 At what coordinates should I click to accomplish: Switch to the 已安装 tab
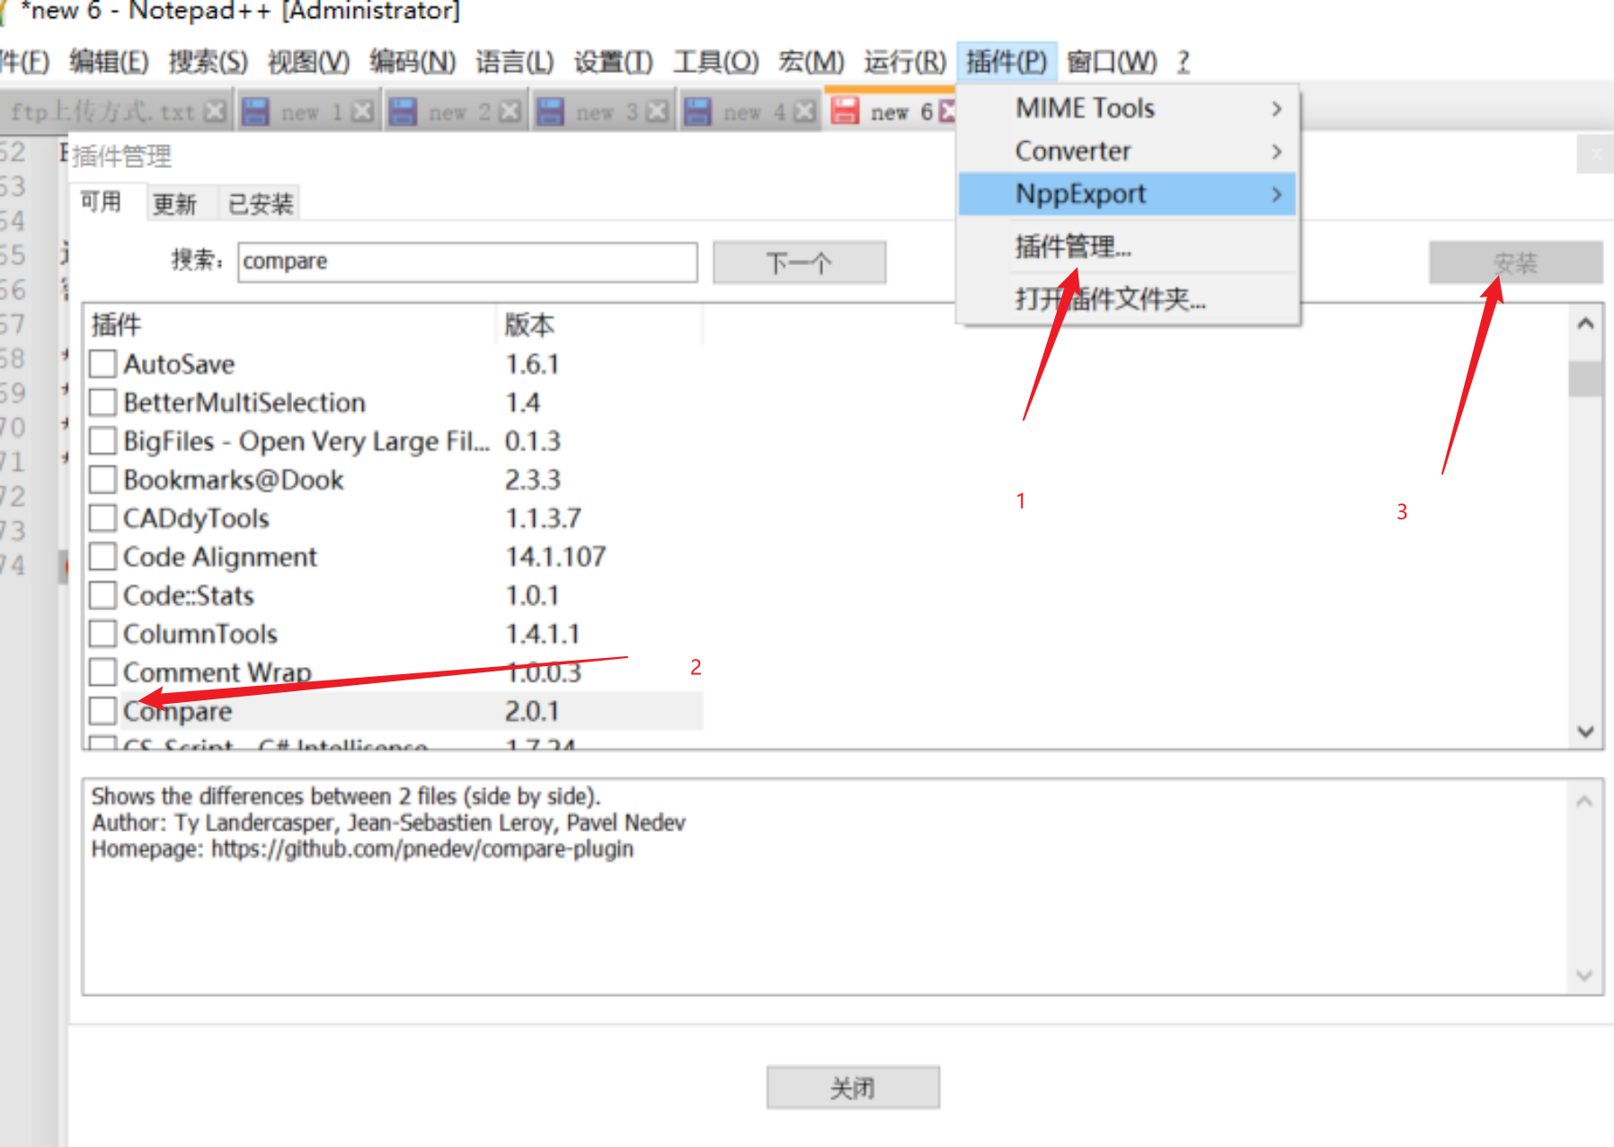[x=259, y=202]
